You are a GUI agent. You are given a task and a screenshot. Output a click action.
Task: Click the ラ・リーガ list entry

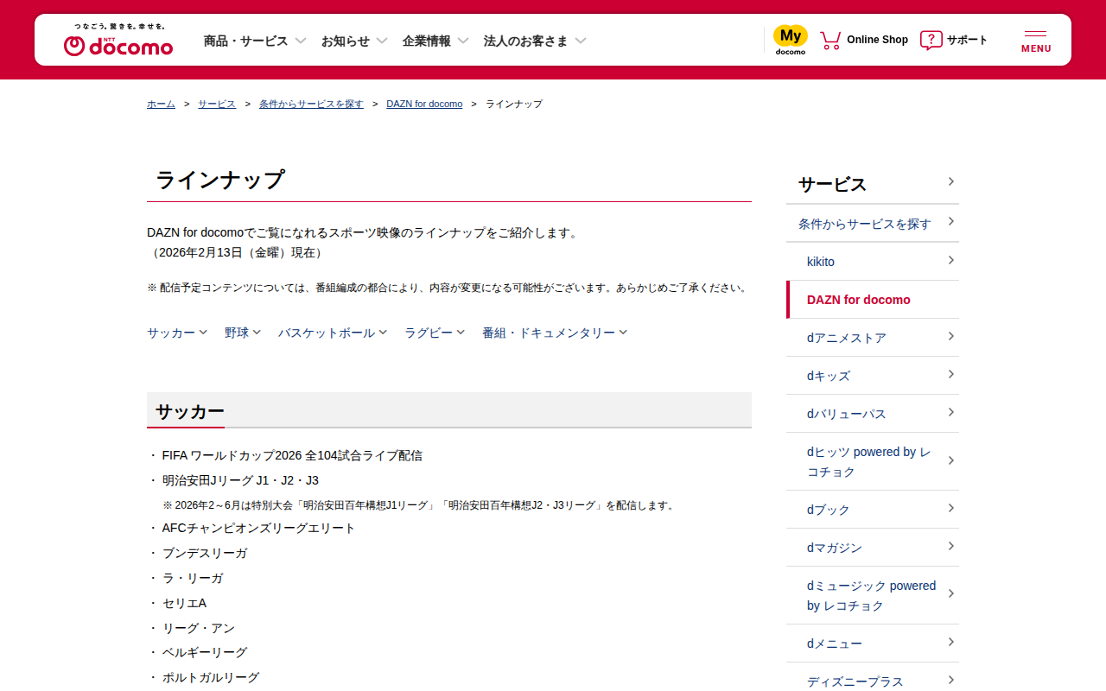(193, 578)
